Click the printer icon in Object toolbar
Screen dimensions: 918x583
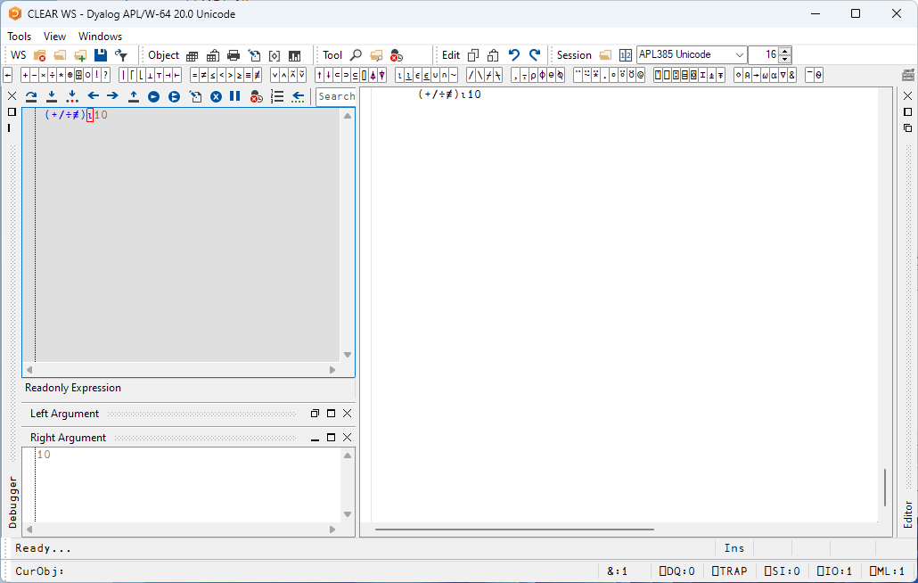point(234,55)
